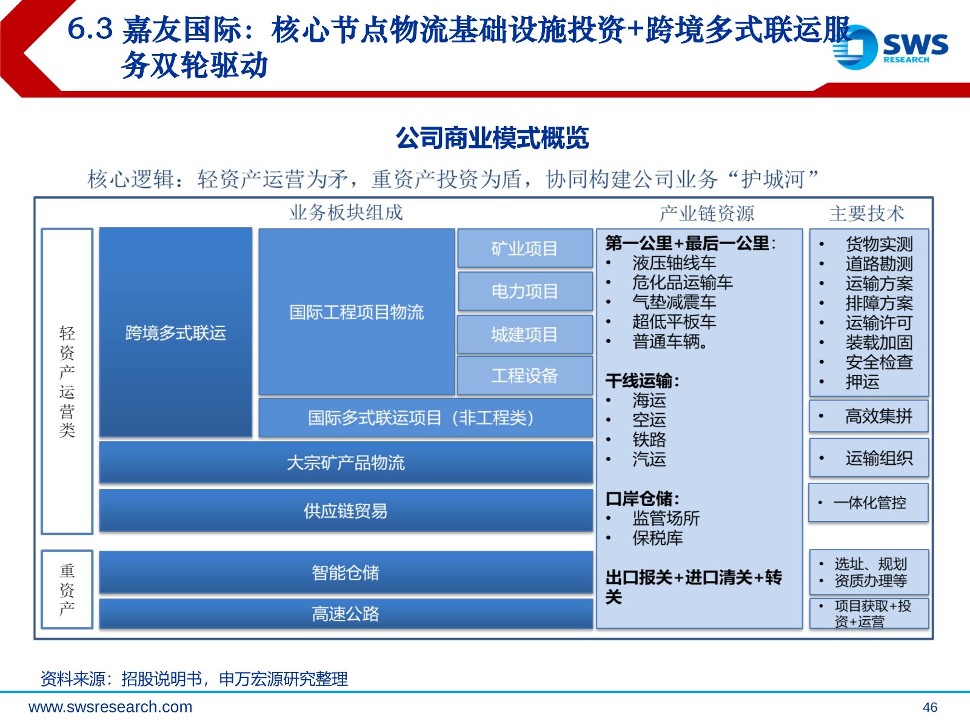970x727 pixels.
Task: Select the 液压轴线车 bullet item
Action: (674, 263)
